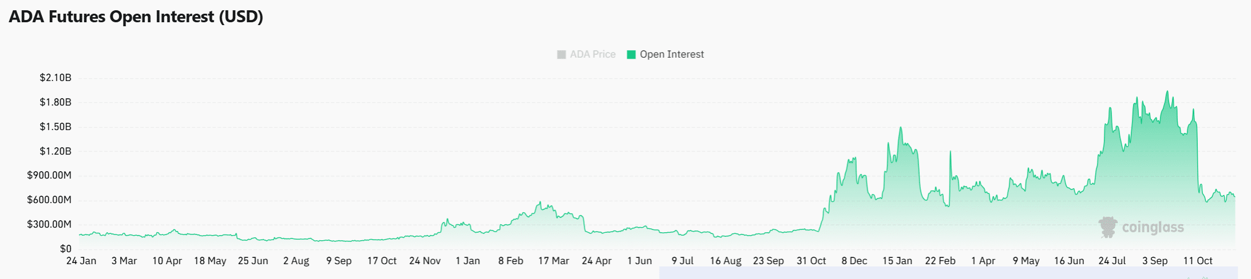Screen dimensions: 1251x279
Task: Click the $900.00M y-axis value
Action: click(x=49, y=175)
